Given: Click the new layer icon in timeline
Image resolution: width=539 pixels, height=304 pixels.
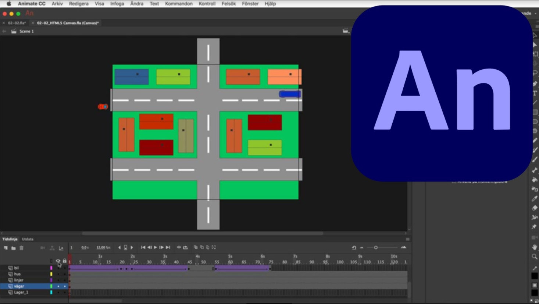Looking at the screenshot, I should pyautogui.click(x=6, y=248).
